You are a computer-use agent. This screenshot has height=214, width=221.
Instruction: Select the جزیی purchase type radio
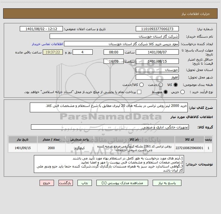[x=182, y=92]
